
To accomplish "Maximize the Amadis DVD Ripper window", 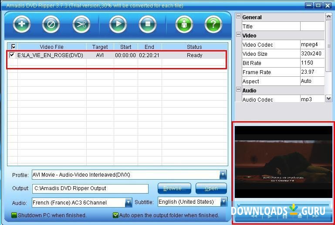I will tap(318, 5).
